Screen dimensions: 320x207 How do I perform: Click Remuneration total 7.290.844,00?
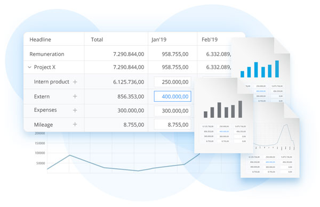[x=129, y=54]
